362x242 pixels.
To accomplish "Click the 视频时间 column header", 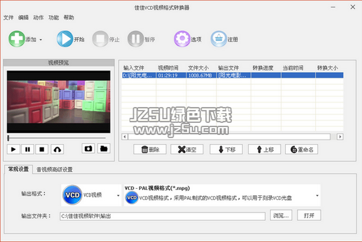I will point(168,68).
